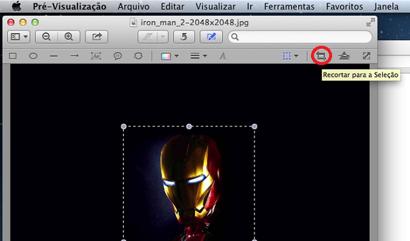
Task: Open the Ir menu
Action: (250, 7)
